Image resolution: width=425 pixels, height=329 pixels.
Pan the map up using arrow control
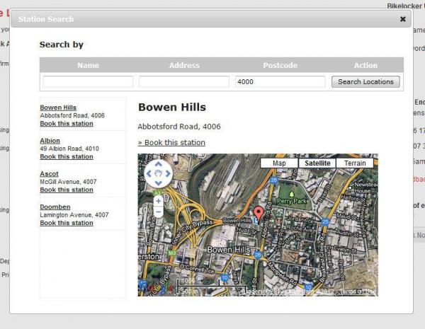(158, 166)
